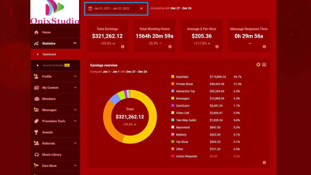Click info icon on Message Response Time card
This screenshot has height=175, width=311.
tap(264, 47)
